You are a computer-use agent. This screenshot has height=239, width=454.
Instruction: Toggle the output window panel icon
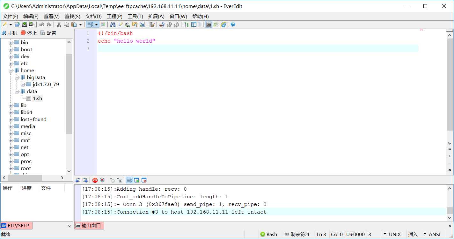coord(209,24)
